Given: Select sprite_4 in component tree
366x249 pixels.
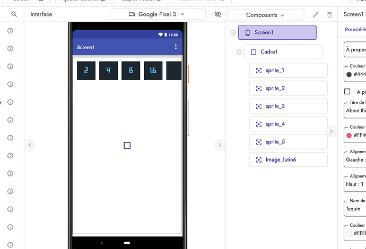Looking at the screenshot, I should pyautogui.click(x=289, y=124).
